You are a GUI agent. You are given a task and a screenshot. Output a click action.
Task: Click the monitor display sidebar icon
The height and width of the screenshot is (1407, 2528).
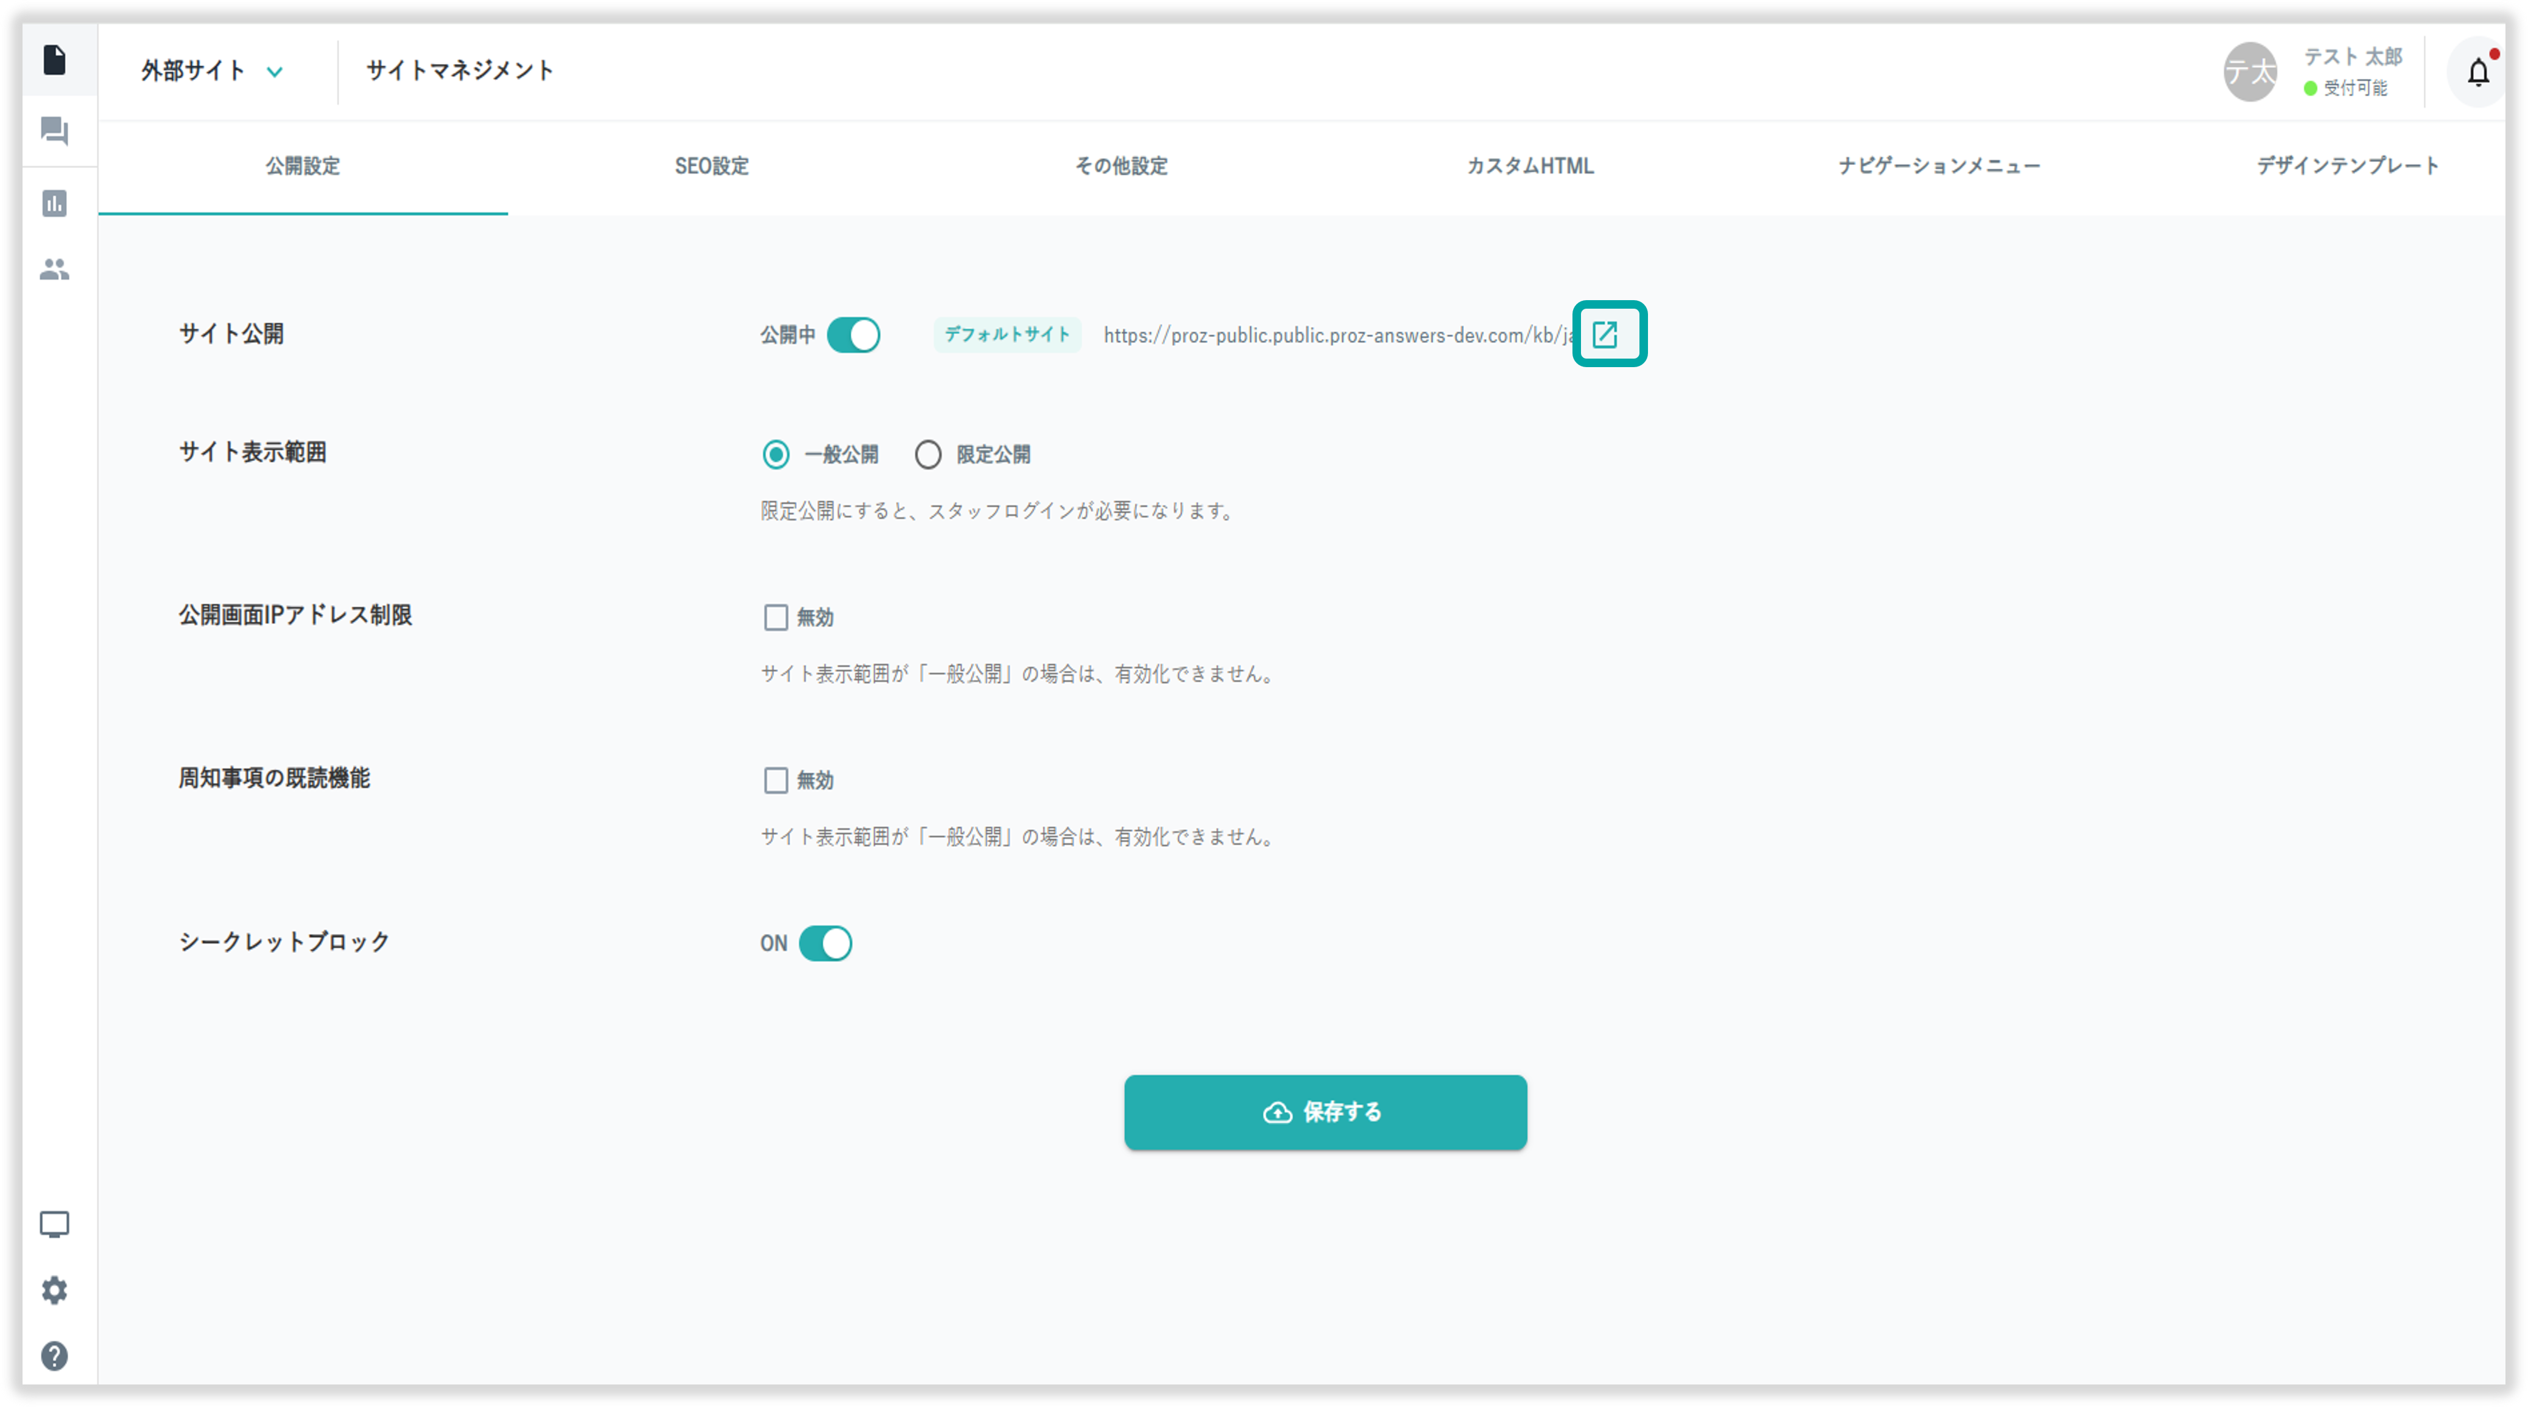pos(55,1224)
